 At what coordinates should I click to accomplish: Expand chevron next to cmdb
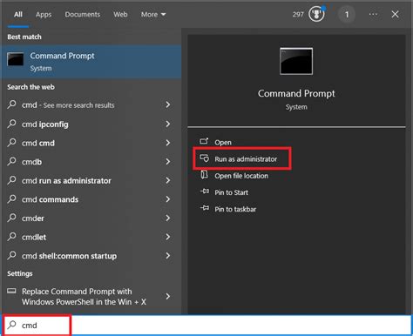168,162
